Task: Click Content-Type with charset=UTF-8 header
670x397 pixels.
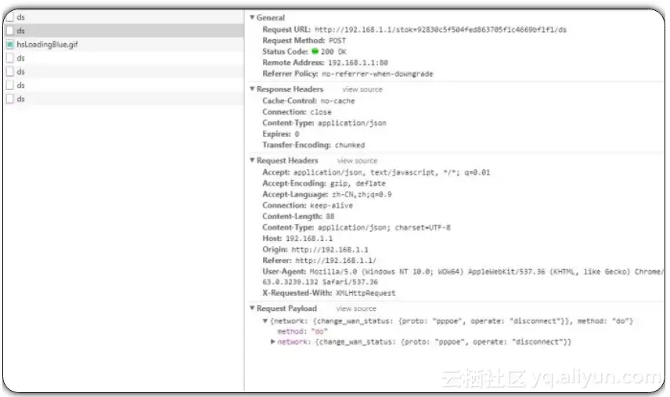Action: pos(356,227)
